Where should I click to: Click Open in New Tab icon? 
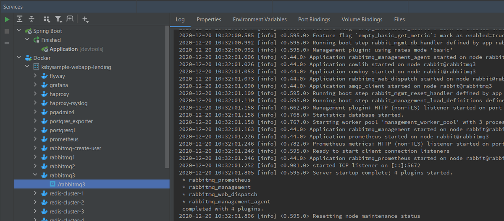coord(70,19)
